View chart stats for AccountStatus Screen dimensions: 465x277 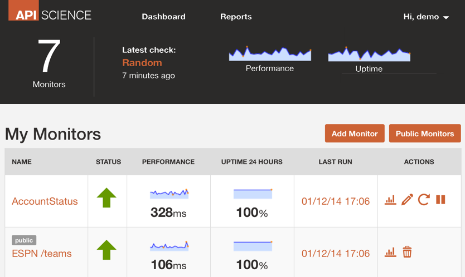pos(390,200)
